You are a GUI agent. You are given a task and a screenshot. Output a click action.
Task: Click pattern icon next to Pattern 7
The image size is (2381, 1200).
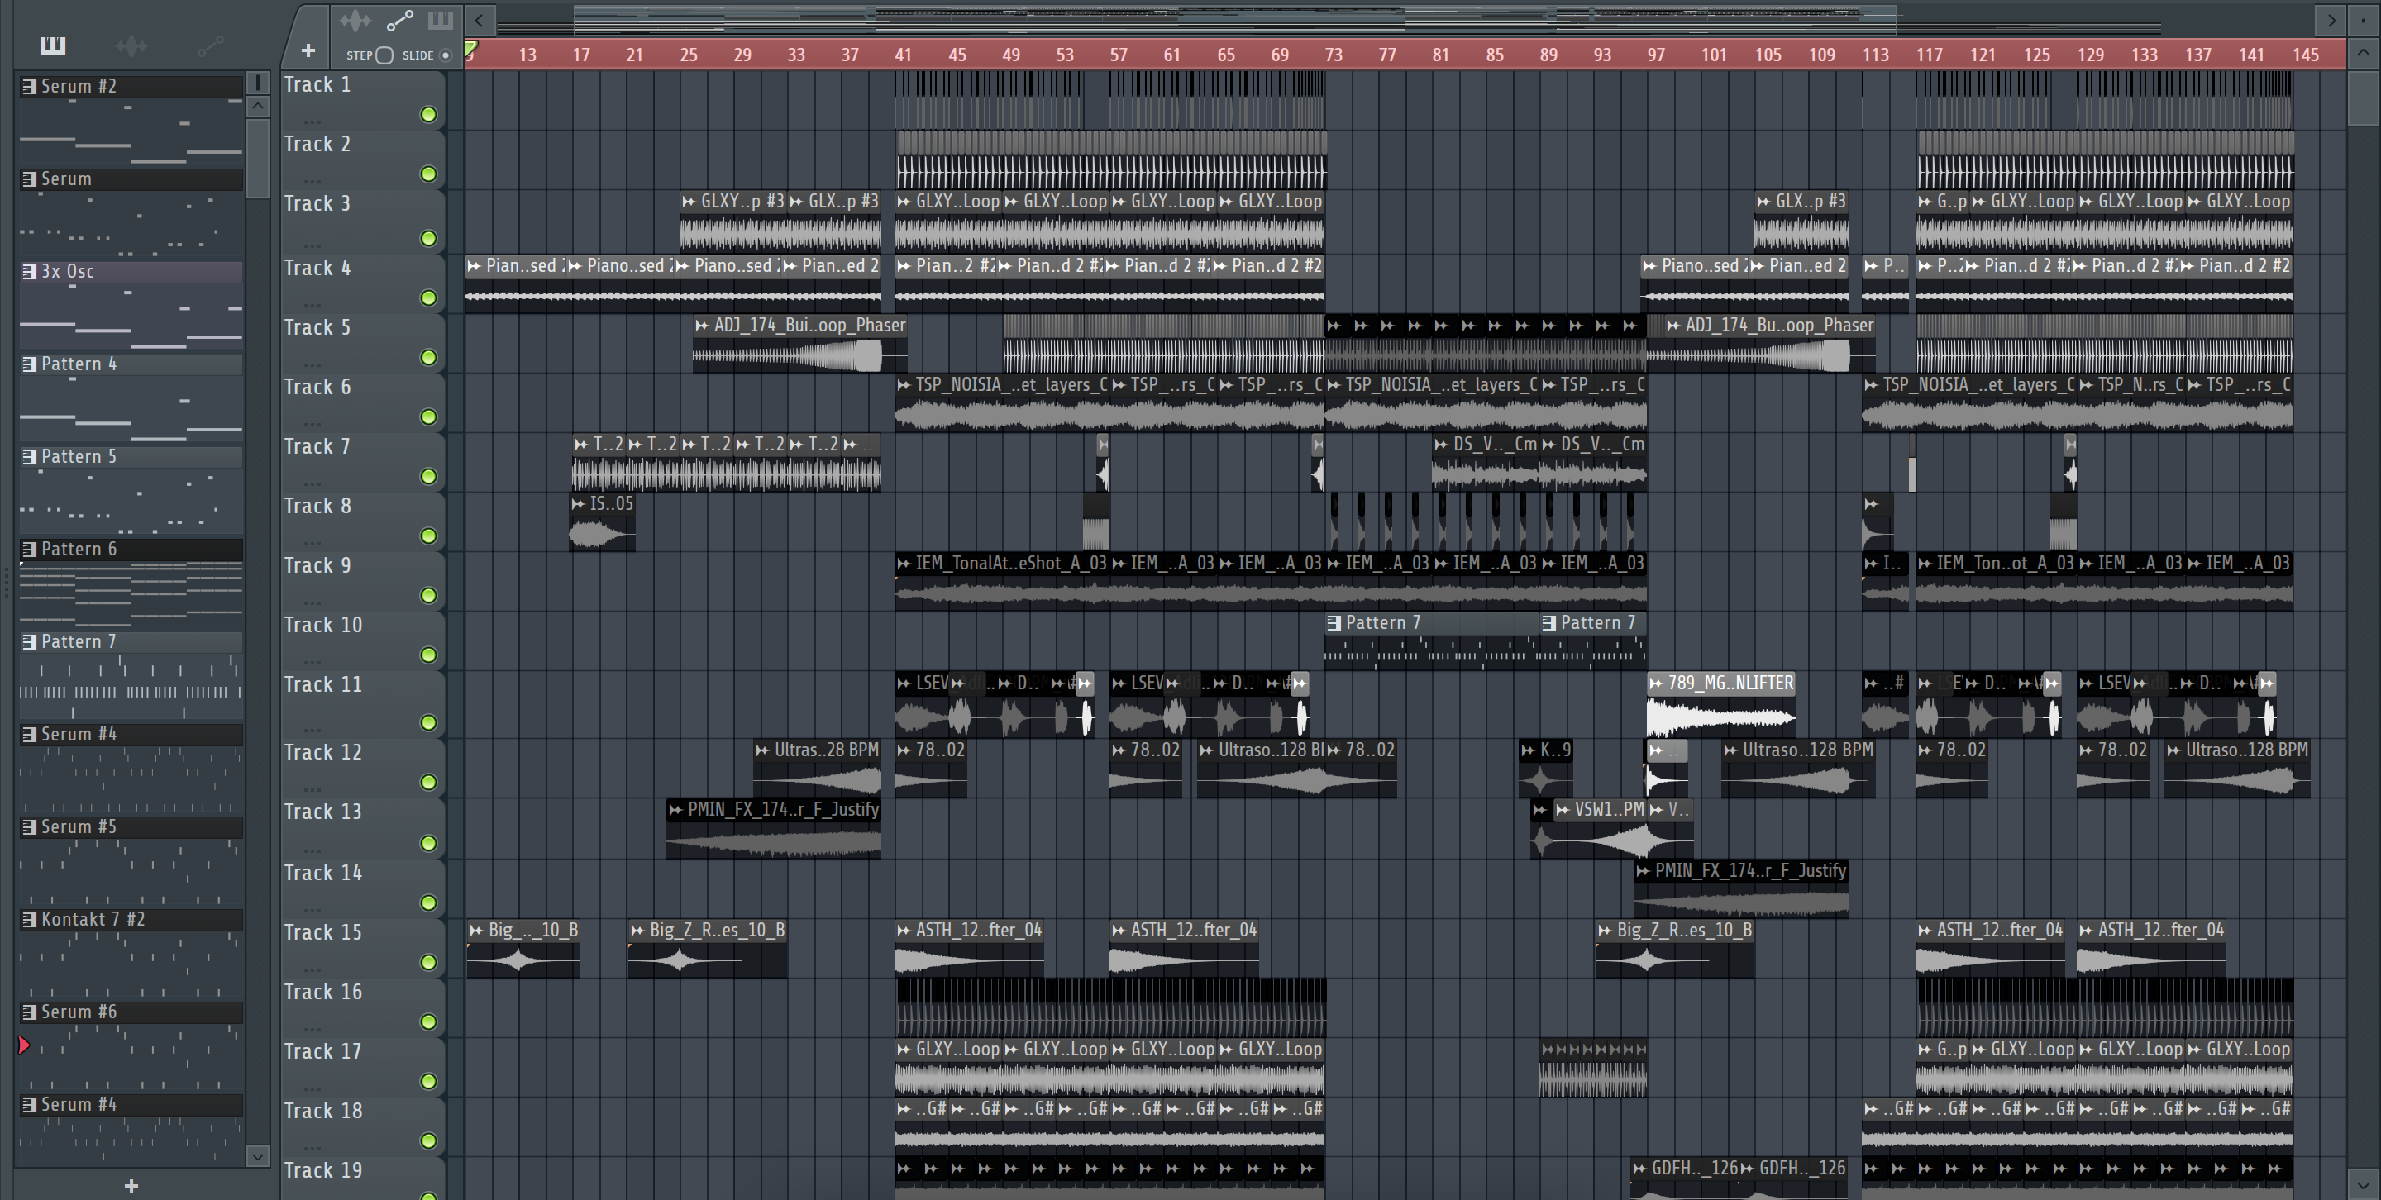tap(30, 641)
